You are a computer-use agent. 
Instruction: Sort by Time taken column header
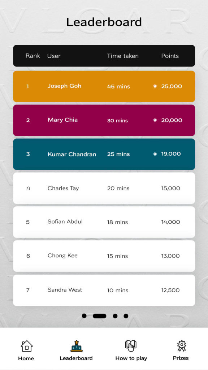tap(123, 56)
